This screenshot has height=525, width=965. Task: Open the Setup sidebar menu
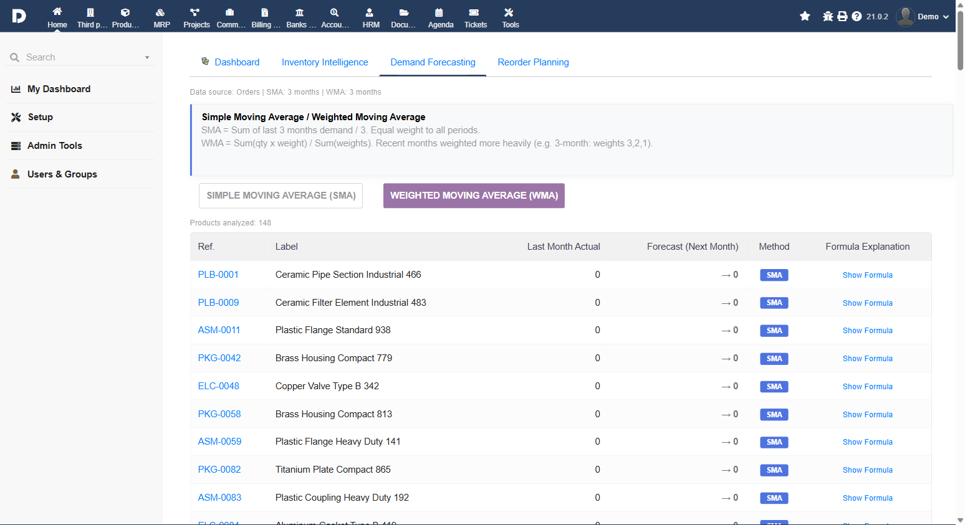click(41, 117)
